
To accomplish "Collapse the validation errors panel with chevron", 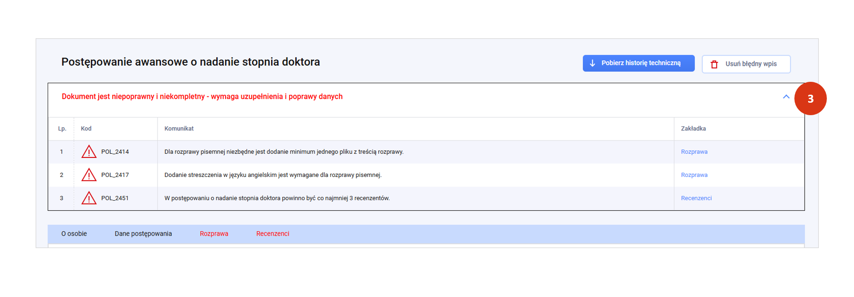I will pos(786,97).
